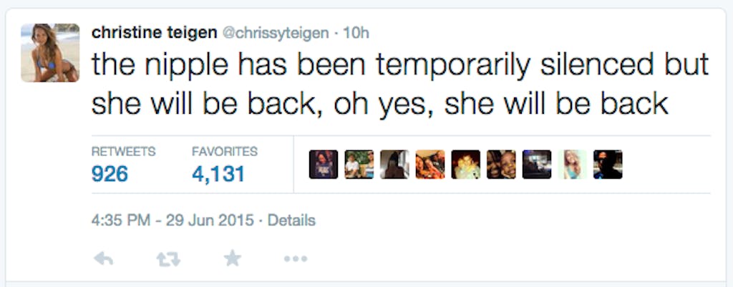The image size is (733, 287).
Task: Open the three-dot more options menu
Action: (x=295, y=258)
